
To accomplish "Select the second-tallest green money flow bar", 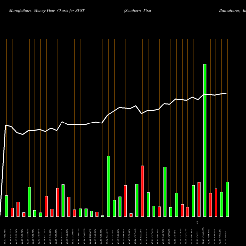I will [109, 186].
